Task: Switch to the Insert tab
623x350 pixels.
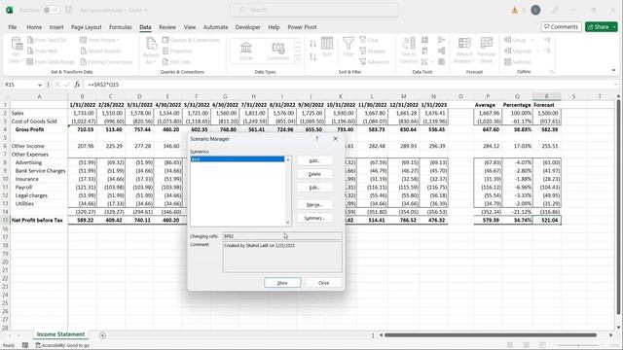Action: click(x=56, y=27)
